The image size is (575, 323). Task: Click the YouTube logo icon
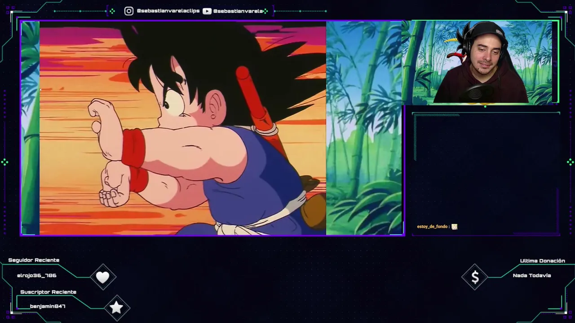[x=207, y=11]
